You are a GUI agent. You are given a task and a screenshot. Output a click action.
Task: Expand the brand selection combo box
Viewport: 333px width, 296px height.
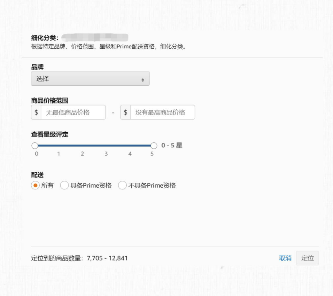90,78
